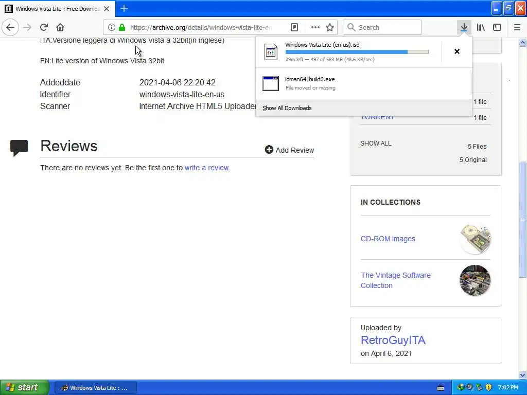Open The Vintage Software Collection link
The image size is (527, 395).
pos(396,280)
